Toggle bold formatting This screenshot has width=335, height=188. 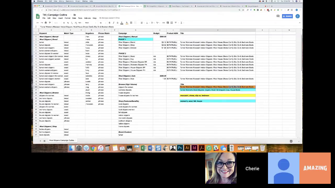109,23
